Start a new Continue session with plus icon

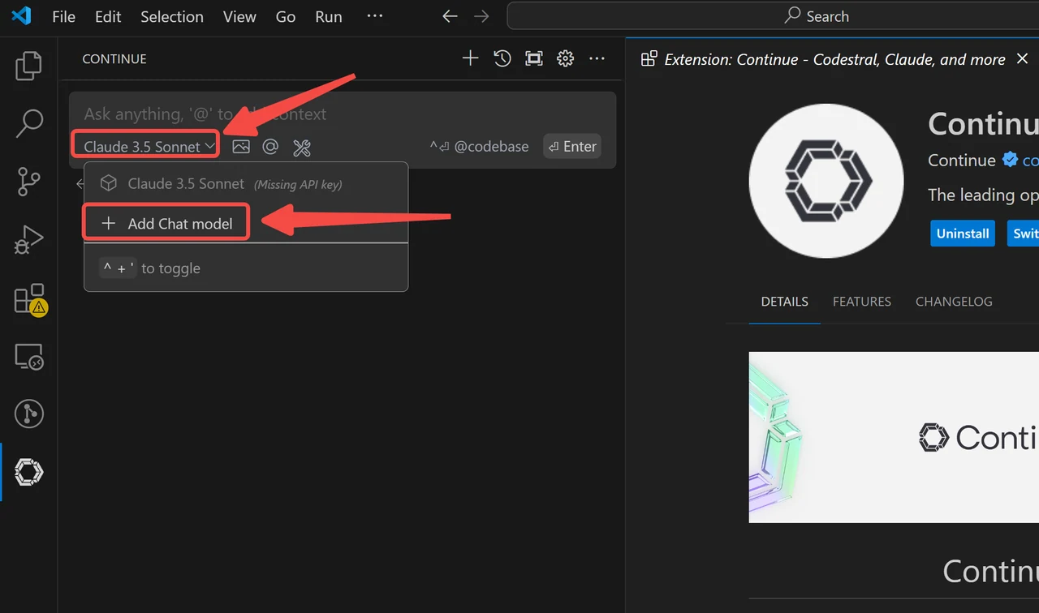pyautogui.click(x=470, y=58)
